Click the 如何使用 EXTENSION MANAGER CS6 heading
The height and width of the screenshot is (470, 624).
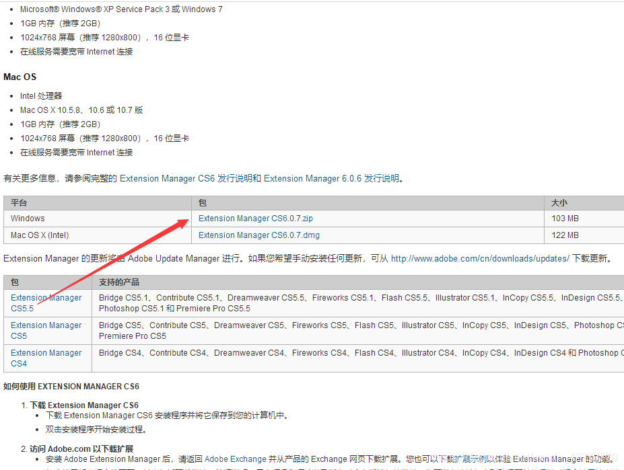[71, 387]
